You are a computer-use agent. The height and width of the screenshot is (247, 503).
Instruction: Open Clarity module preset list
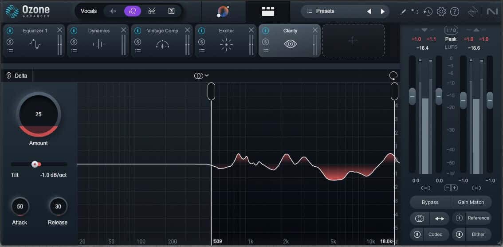pyautogui.click(x=266, y=51)
